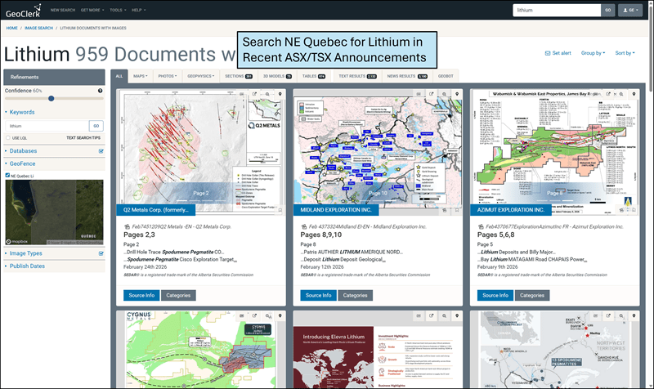Click print icon on Midland Exploration card
The width and height of the screenshot is (654, 389).
tap(444, 210)
